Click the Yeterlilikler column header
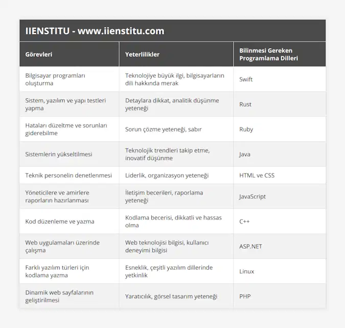The image size is (345, 328). [x=142, y=54]
